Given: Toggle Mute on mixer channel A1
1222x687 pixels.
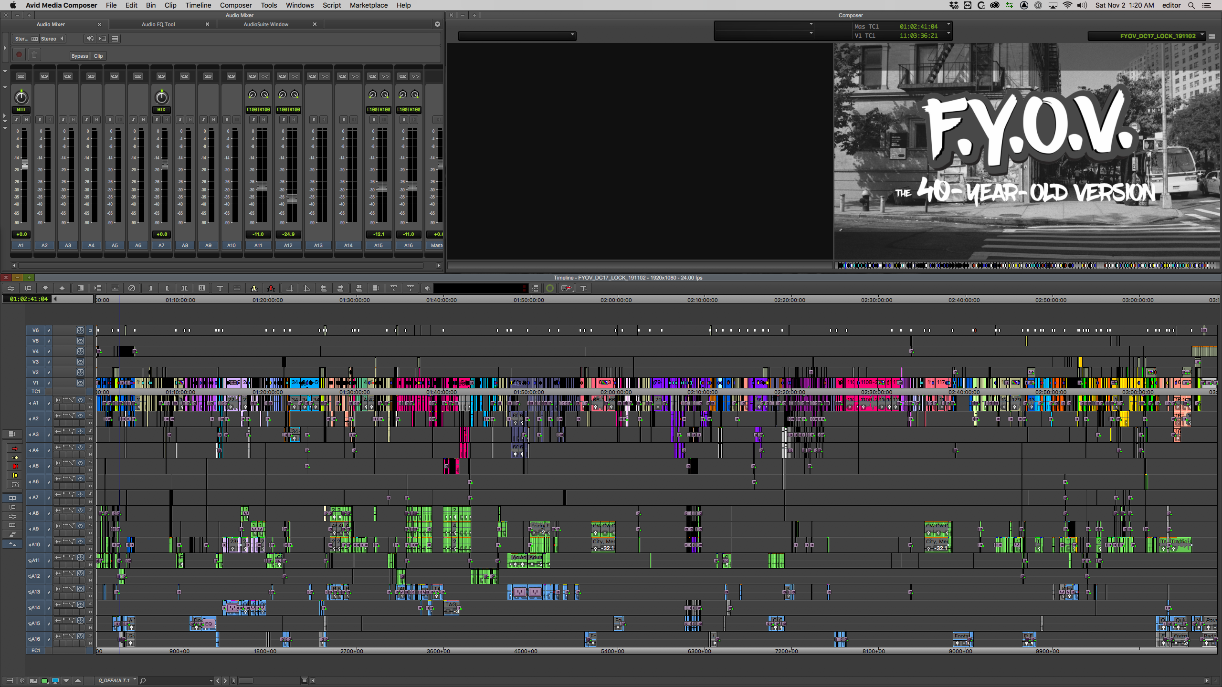Looking at the screenshot, I should pyautogui.click(x=26, y=119).
